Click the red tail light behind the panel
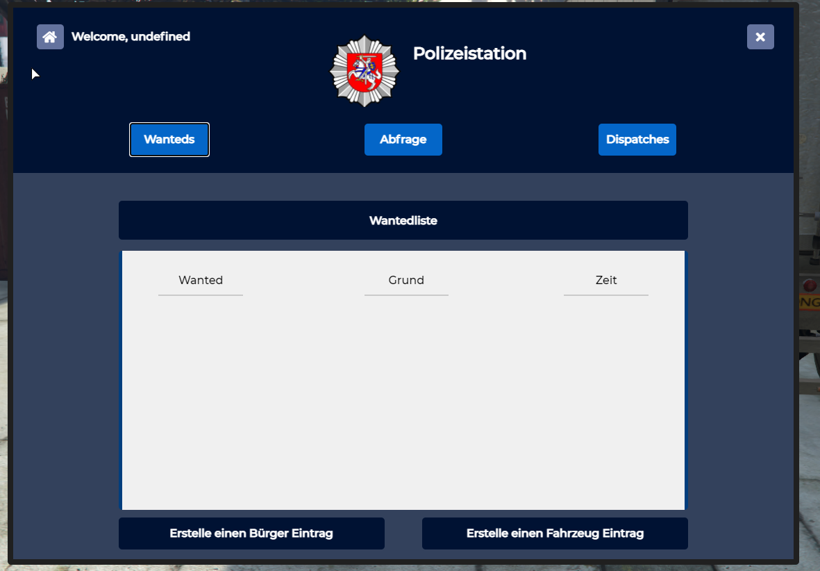Viewport: 820px width, 571px height. [x=809, y=285]
